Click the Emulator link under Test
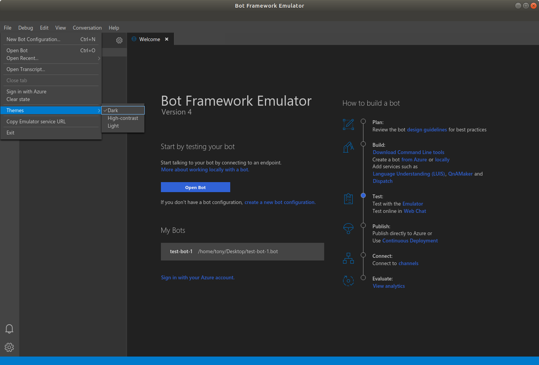Viewport: 539px width, 365px height. click(413, 204)
